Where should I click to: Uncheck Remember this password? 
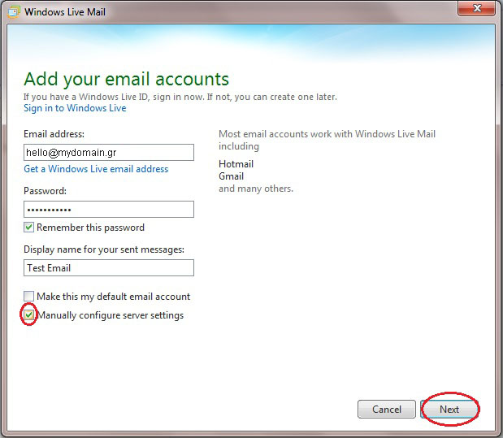(x=28, y=228)
